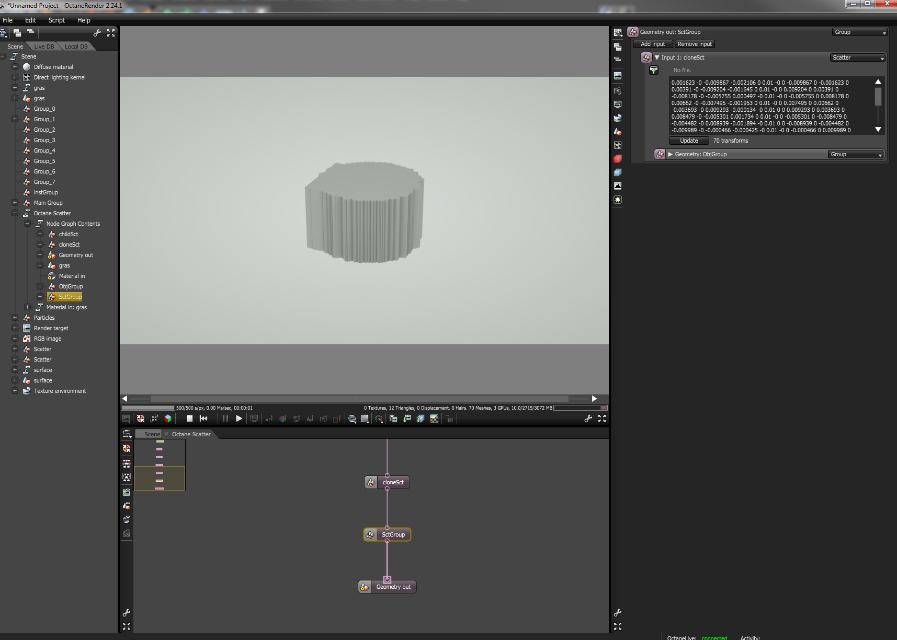Click the restart render icon

click(x=203, y=418)
